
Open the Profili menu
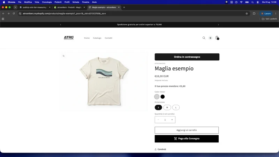click(67, 2)
